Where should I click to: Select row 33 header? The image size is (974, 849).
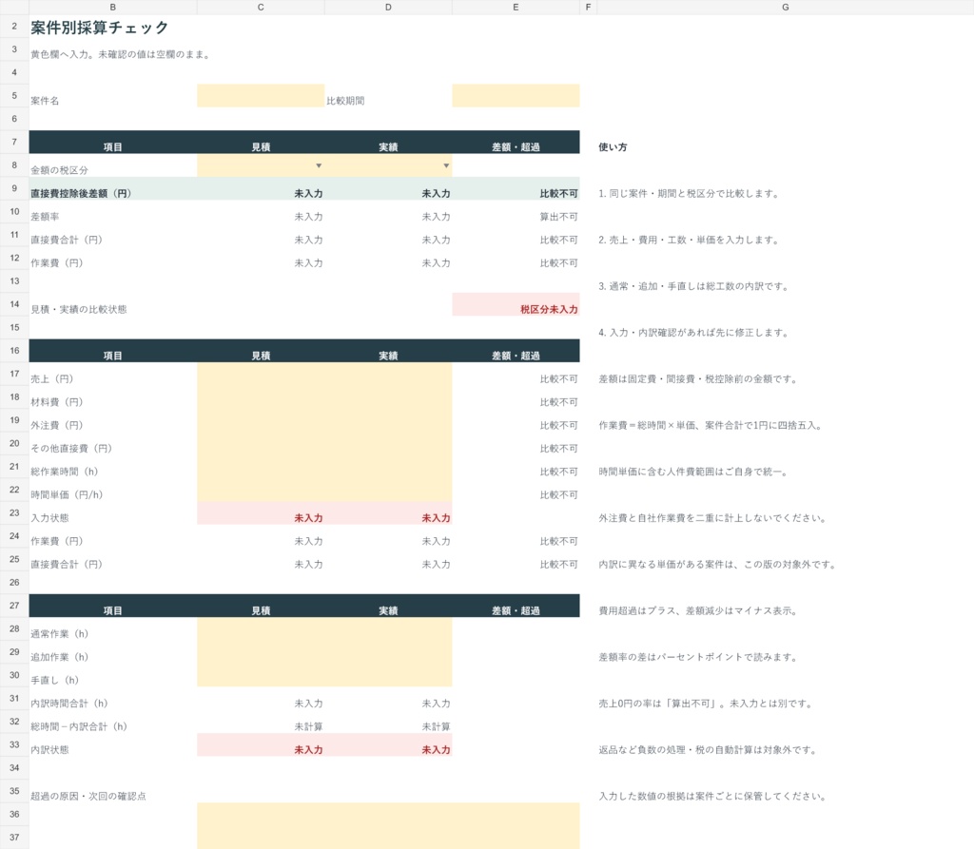coord(14,744)
